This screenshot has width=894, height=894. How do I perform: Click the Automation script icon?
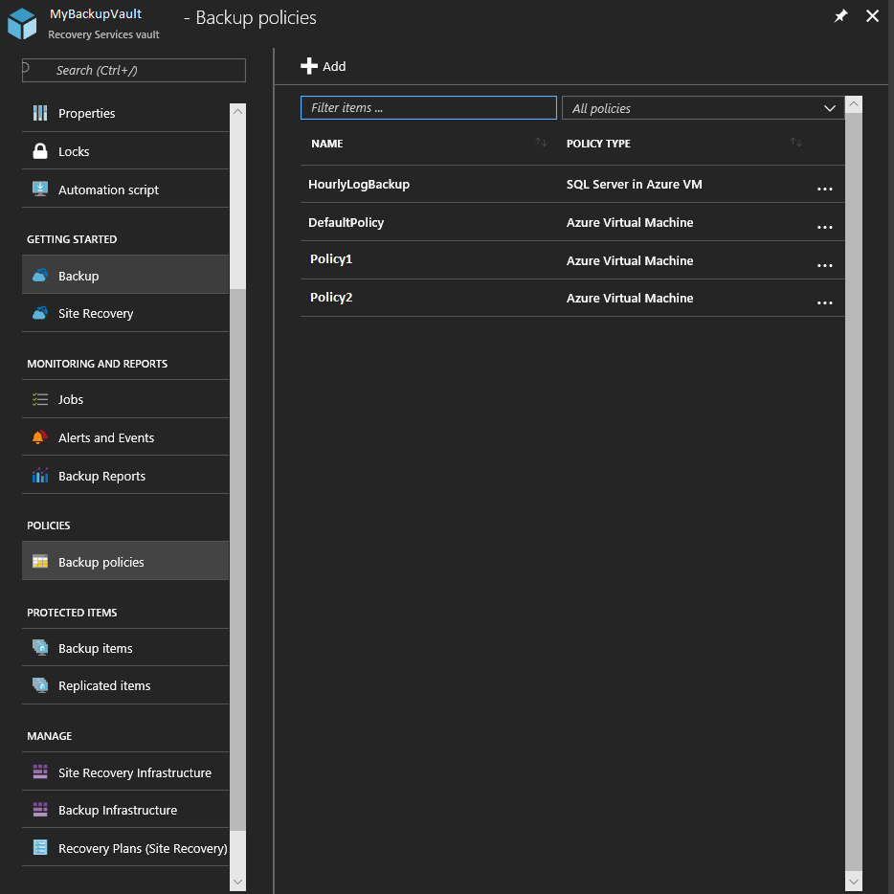(40, 189)
